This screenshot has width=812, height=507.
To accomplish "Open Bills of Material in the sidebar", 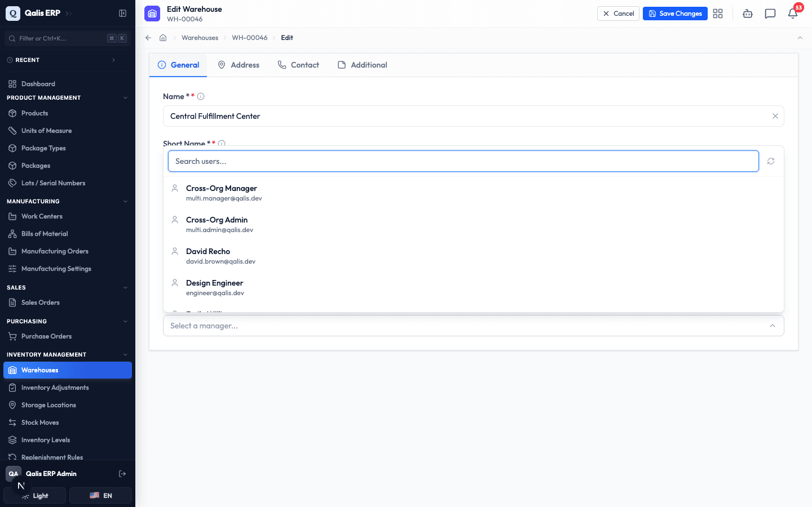I will 68,234.
